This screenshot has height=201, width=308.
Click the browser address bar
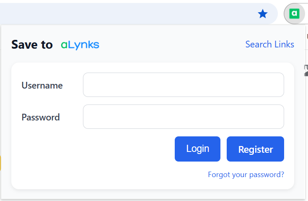coord(128,14)
